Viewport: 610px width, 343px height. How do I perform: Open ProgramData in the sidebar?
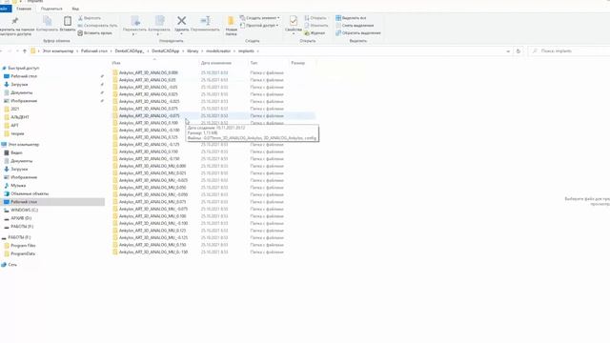pos(23,253)
